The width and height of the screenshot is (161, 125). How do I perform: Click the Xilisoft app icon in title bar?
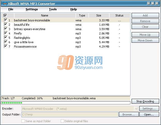click(x=5, y=4)
